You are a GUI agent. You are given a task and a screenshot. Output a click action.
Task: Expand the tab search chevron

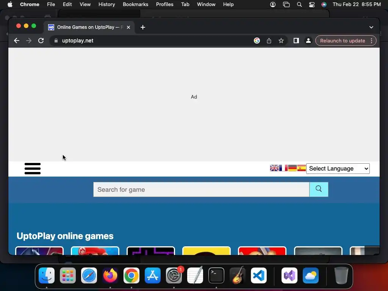[371, 27]
